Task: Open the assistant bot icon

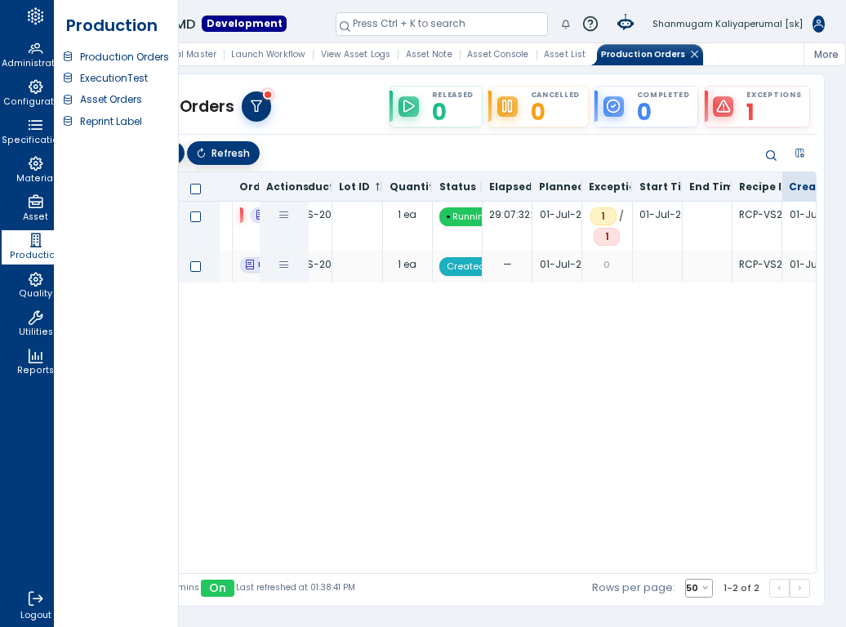Action: click(626, 23)
